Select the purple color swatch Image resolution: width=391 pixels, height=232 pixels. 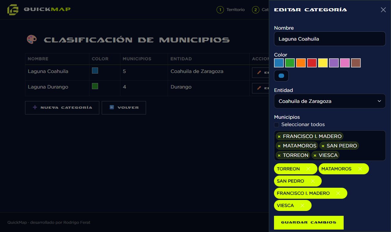(334, 63)
